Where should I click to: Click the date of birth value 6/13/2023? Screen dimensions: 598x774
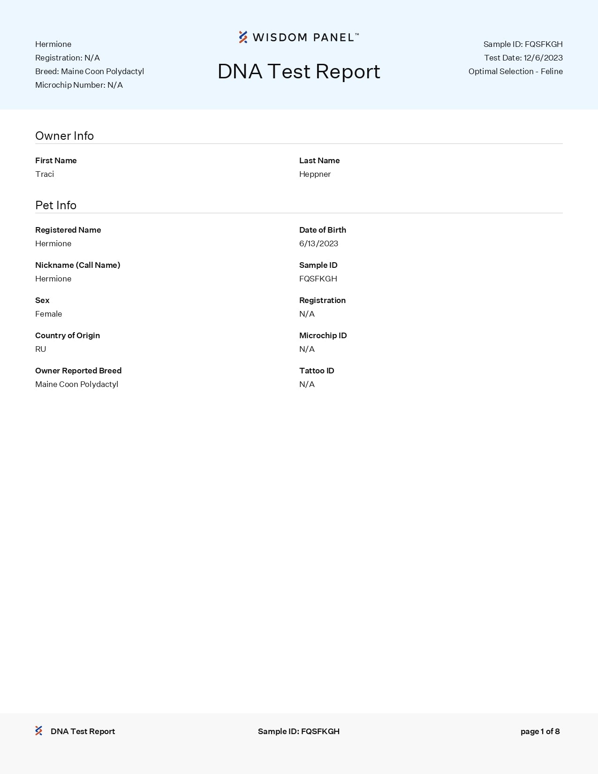point(318,243)
